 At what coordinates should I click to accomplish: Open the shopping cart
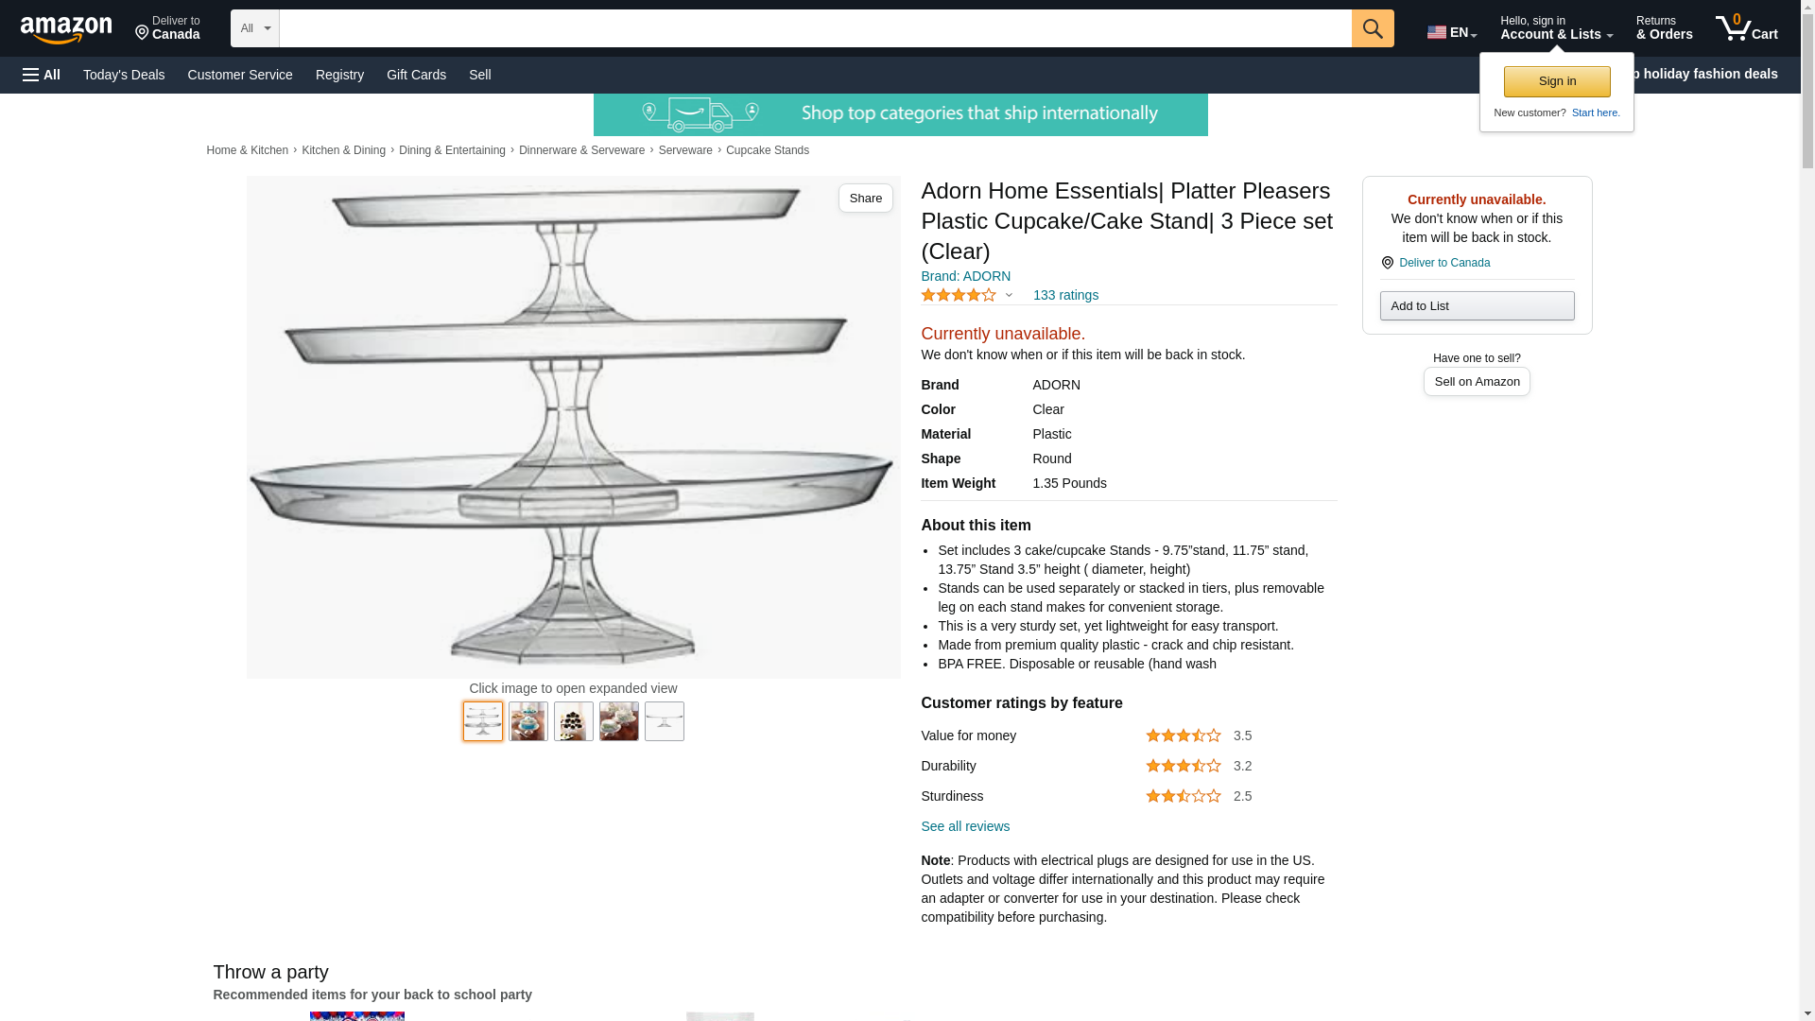pyautogui.click(x=1746, y=28)
